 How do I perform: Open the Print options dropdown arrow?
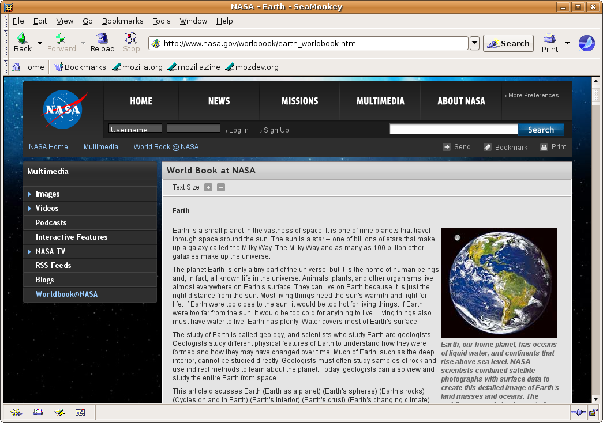[567, 43]
